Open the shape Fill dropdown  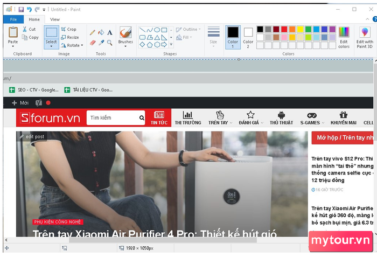[184, 37]
